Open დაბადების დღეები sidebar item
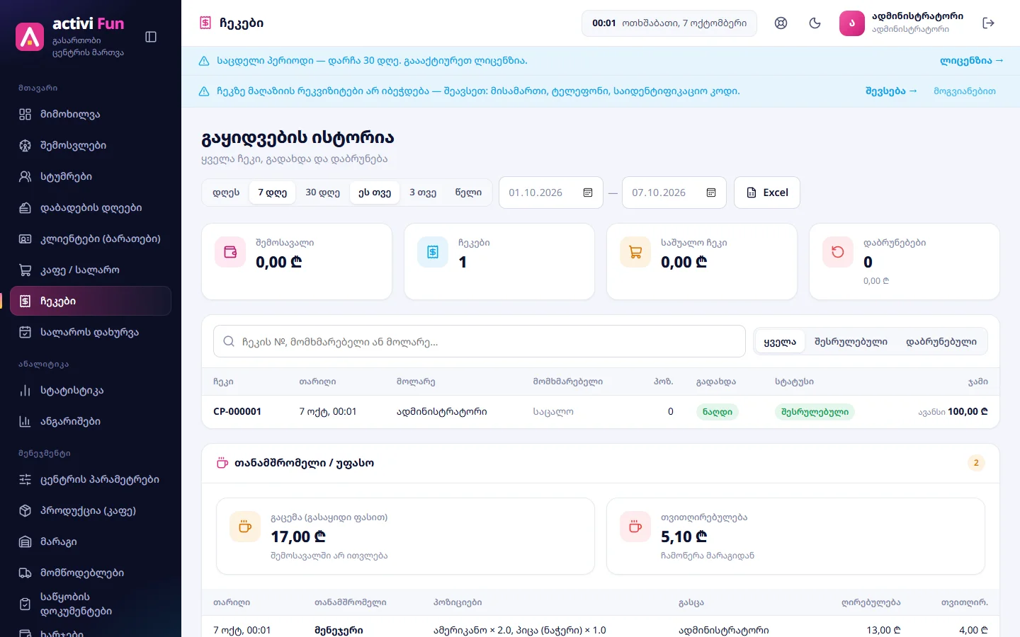 91,207
